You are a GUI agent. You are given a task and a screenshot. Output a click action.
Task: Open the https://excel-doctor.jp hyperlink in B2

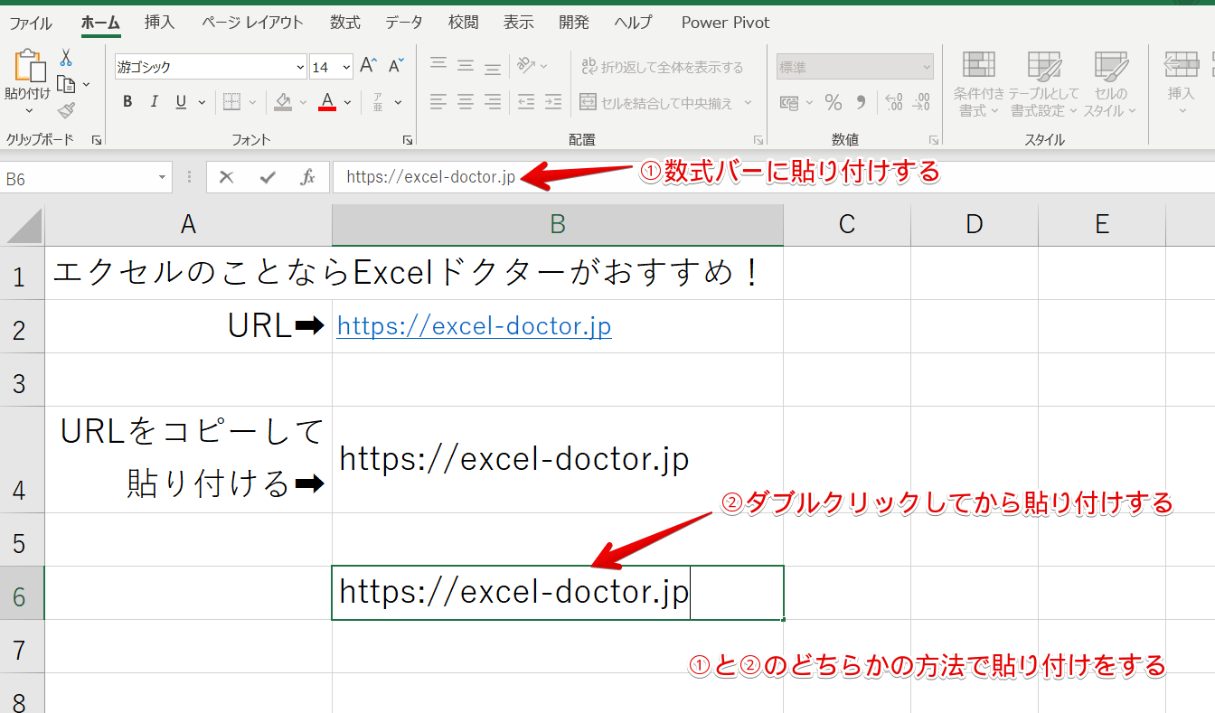click(474, 326)
